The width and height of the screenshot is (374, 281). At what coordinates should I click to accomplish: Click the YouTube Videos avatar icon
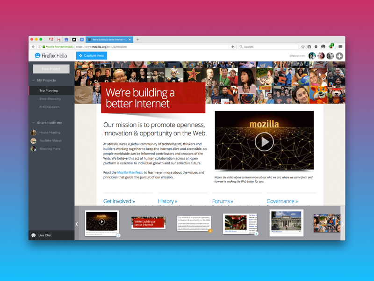click(33, 140)
